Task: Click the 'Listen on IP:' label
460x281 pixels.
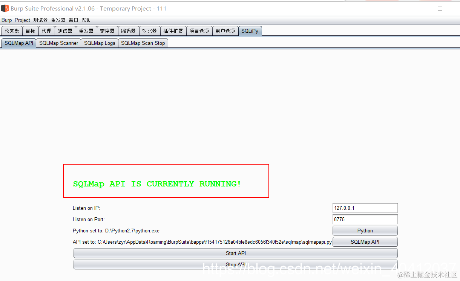Action: pyautogui.click(x=86, y=208)
